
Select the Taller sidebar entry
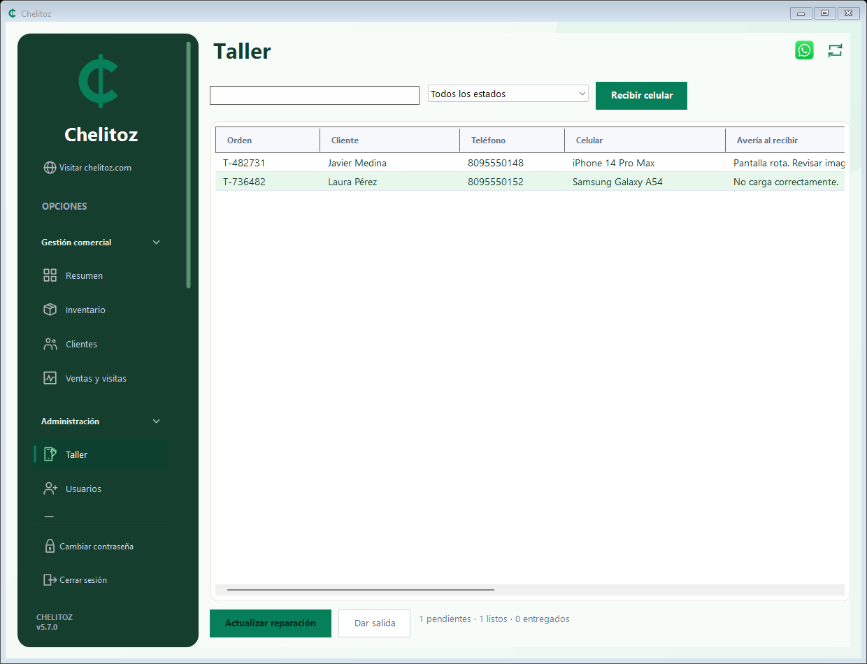pos(101,454)
